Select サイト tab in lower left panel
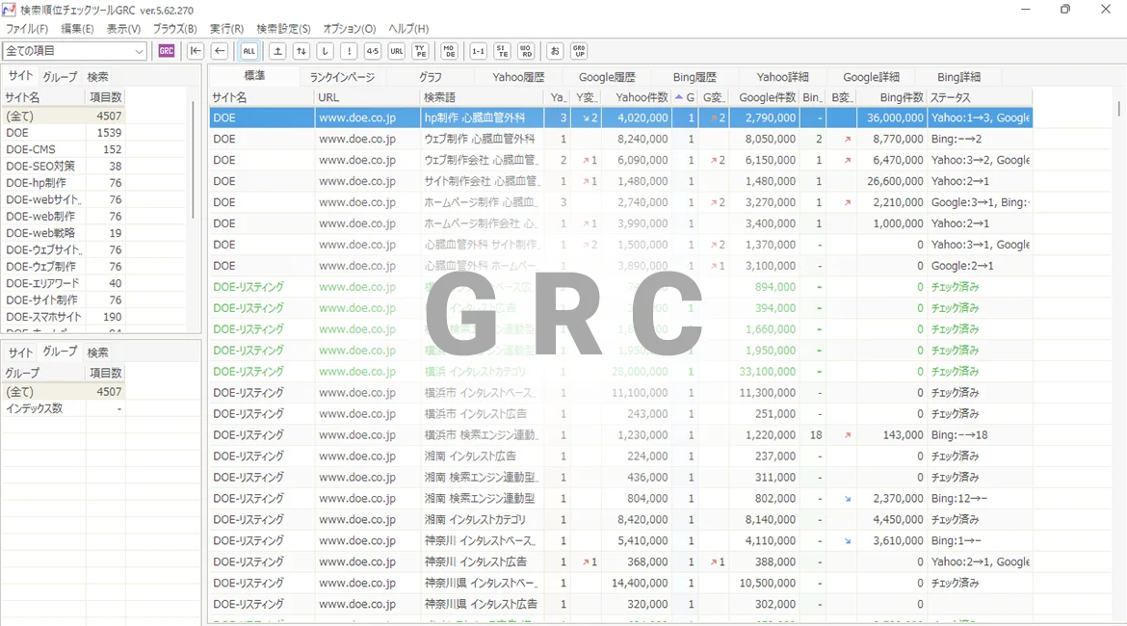 (20, 352)
